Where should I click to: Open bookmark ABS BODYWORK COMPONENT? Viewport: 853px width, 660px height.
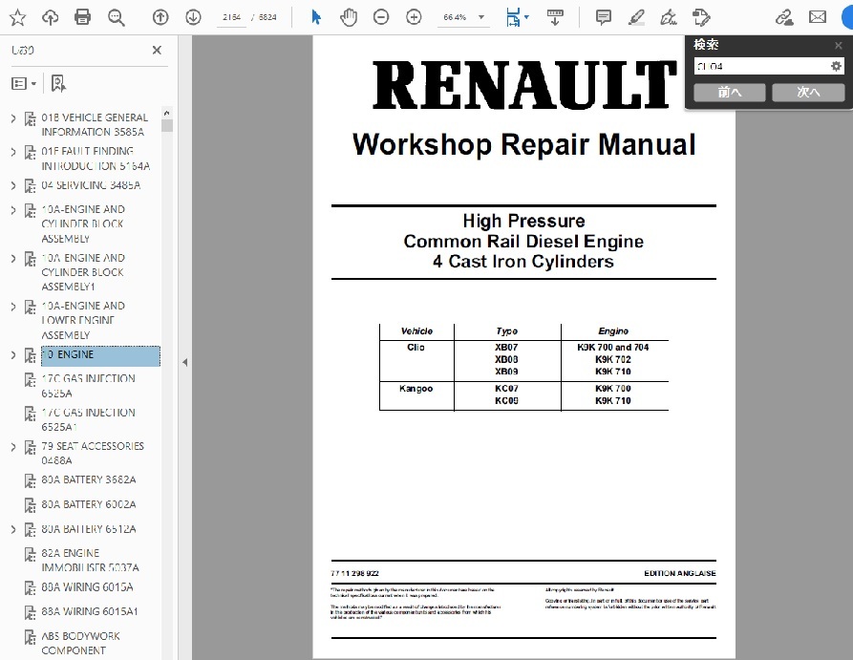[x=80, y=643]
